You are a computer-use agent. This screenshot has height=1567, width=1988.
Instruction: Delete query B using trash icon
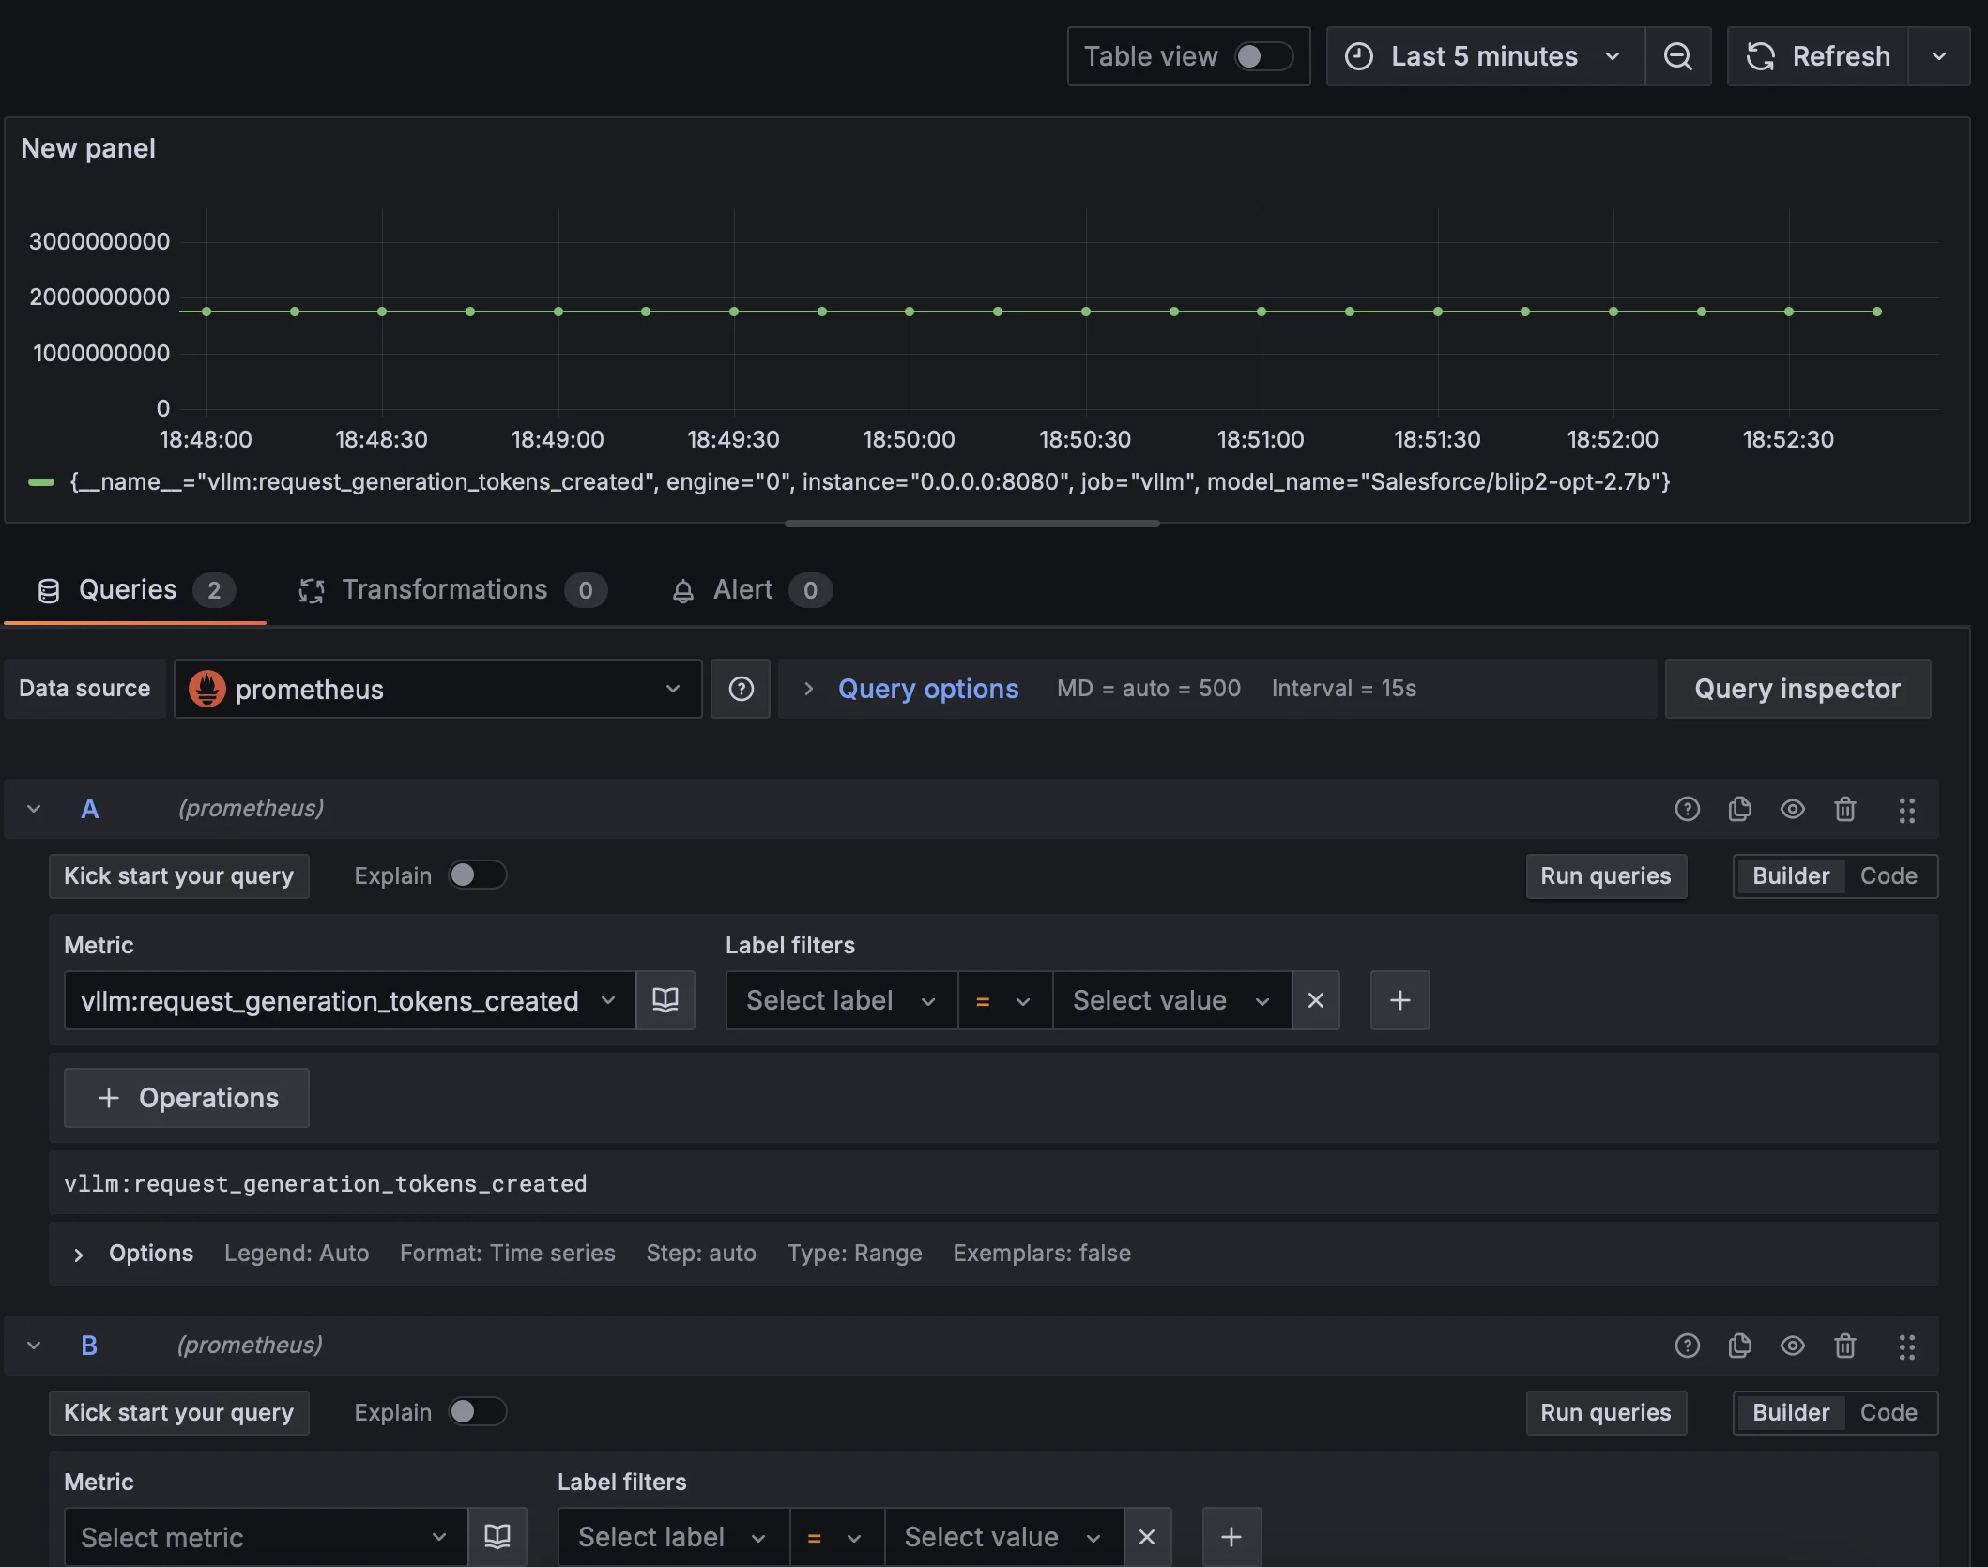(1844, 1346)
